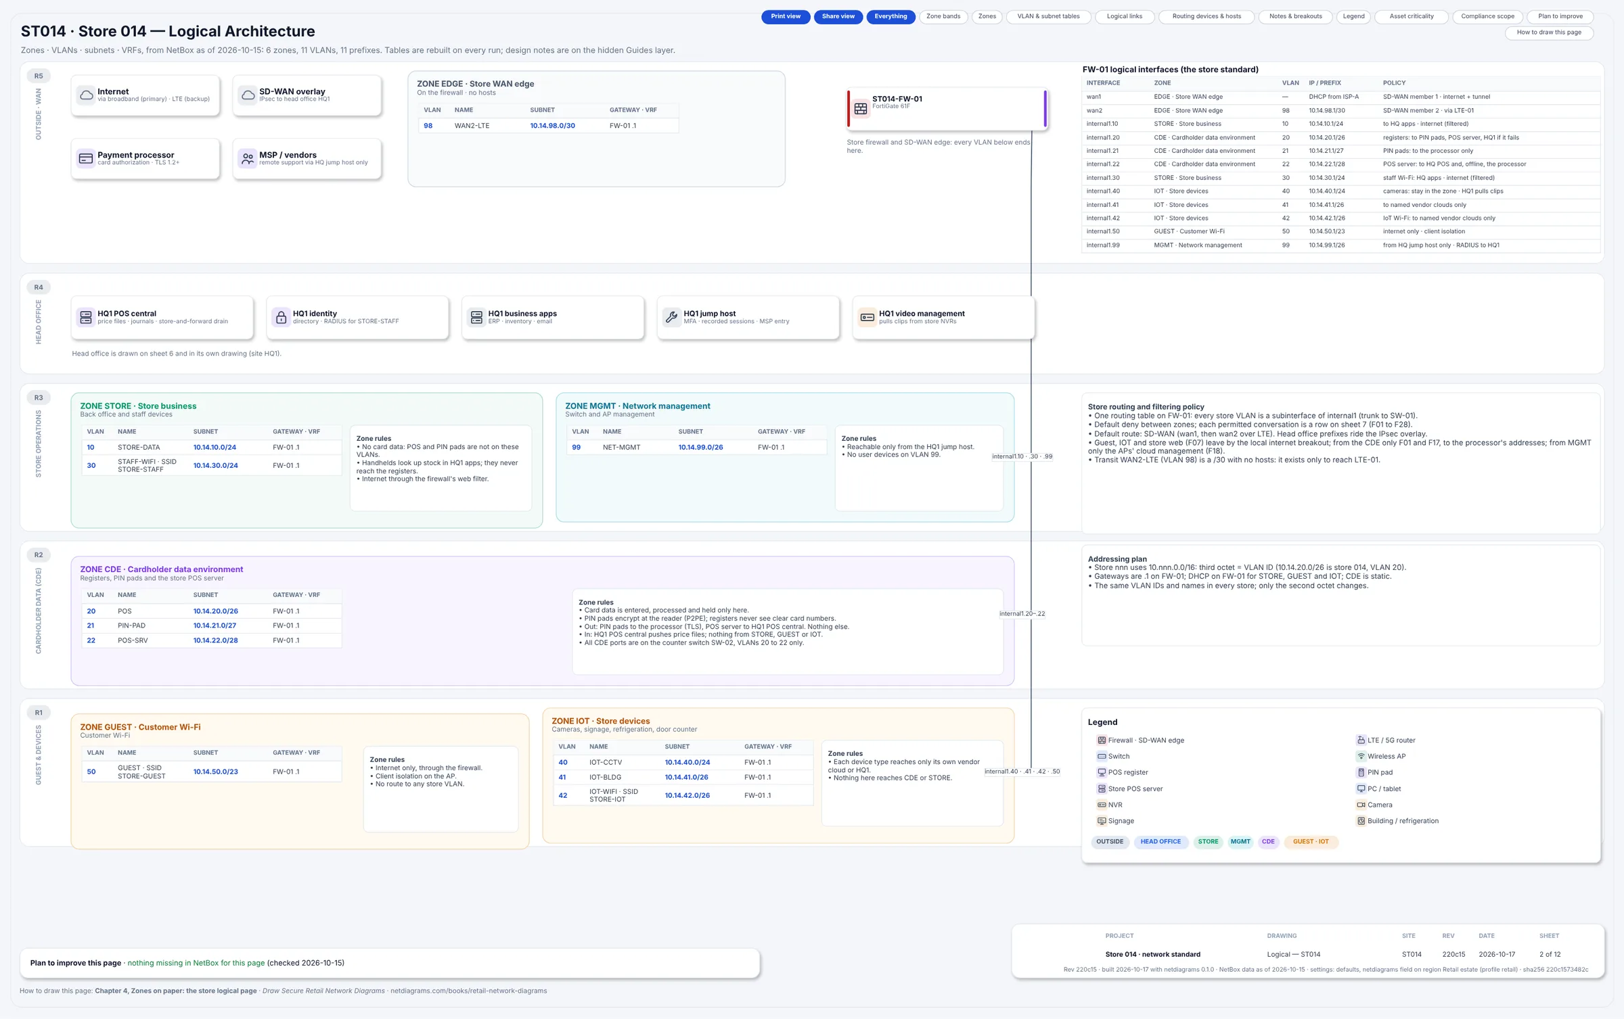1624x1019 pixels.
Task: Click the HQ1 video management NVR icon
Action: point(867,317)
